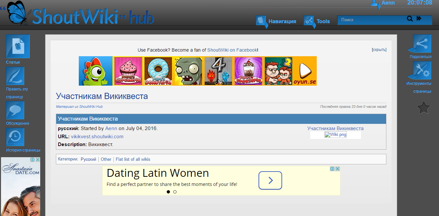Screen dimensions: 439x216
Task: Open the История страницы clock icon
Action: [15, 137]
